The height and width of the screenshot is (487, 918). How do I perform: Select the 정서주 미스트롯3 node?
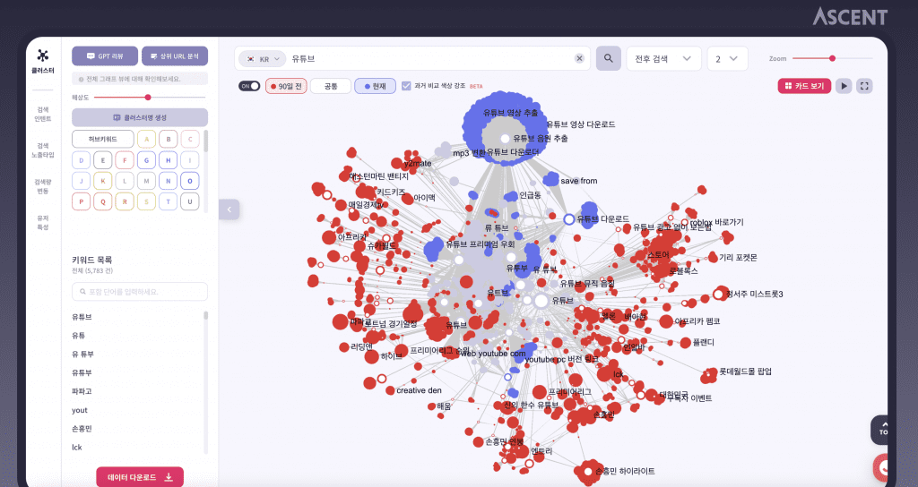click(x=719, y=294)
